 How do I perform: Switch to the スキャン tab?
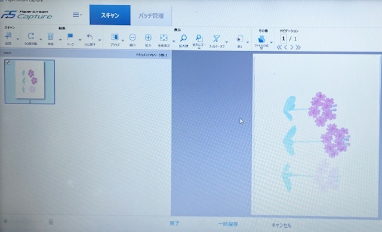click(110, 15)
